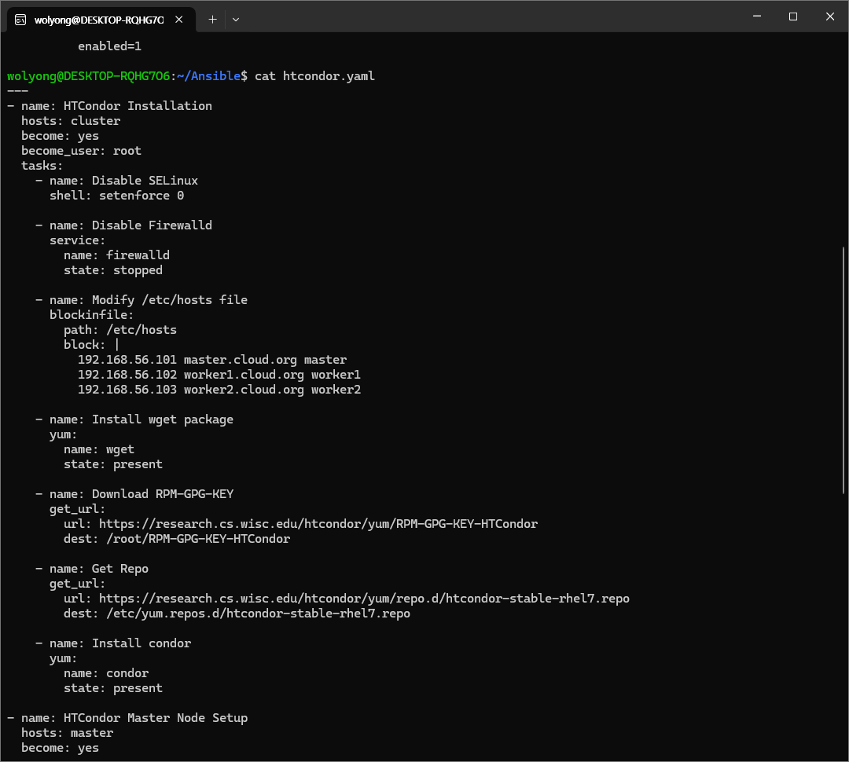Click the master.cloud.org host entry line
849x762 pixels.
click(x=212, y=360)
